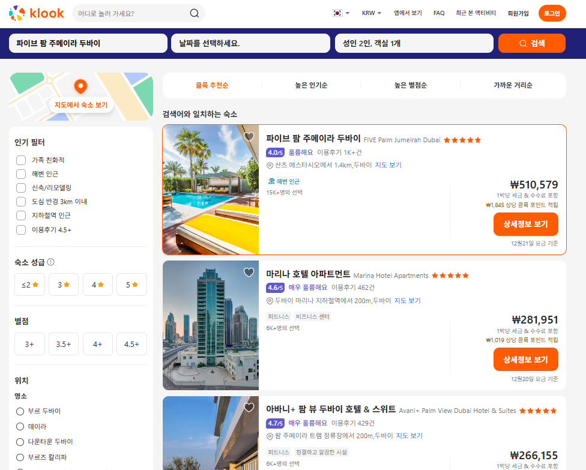
Task: Click the magnifier icon in top search box
Action: 195,13
